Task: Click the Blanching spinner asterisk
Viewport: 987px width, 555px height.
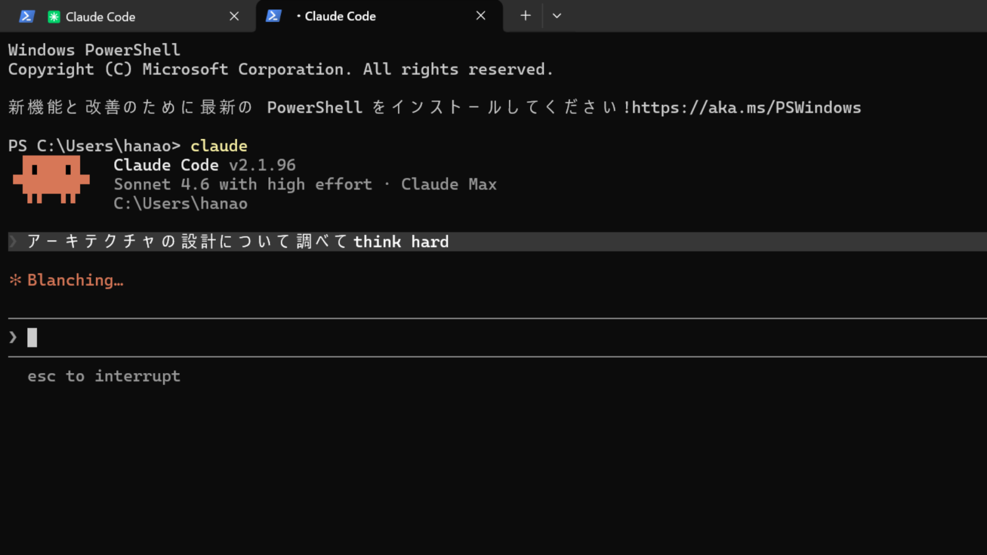Action: (x=15, y=280)
